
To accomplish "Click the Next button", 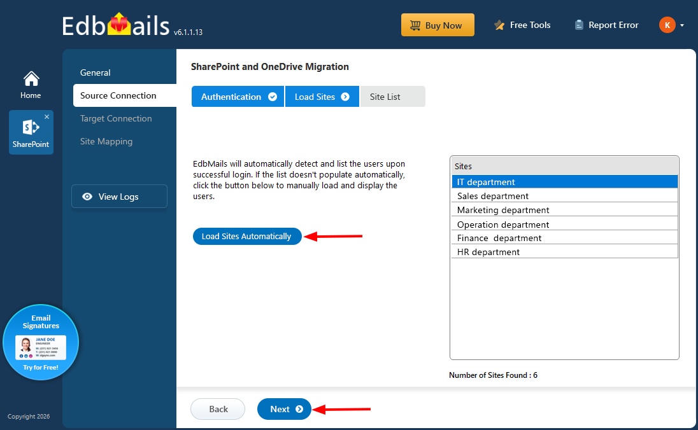I will click(x=284, y=408).
